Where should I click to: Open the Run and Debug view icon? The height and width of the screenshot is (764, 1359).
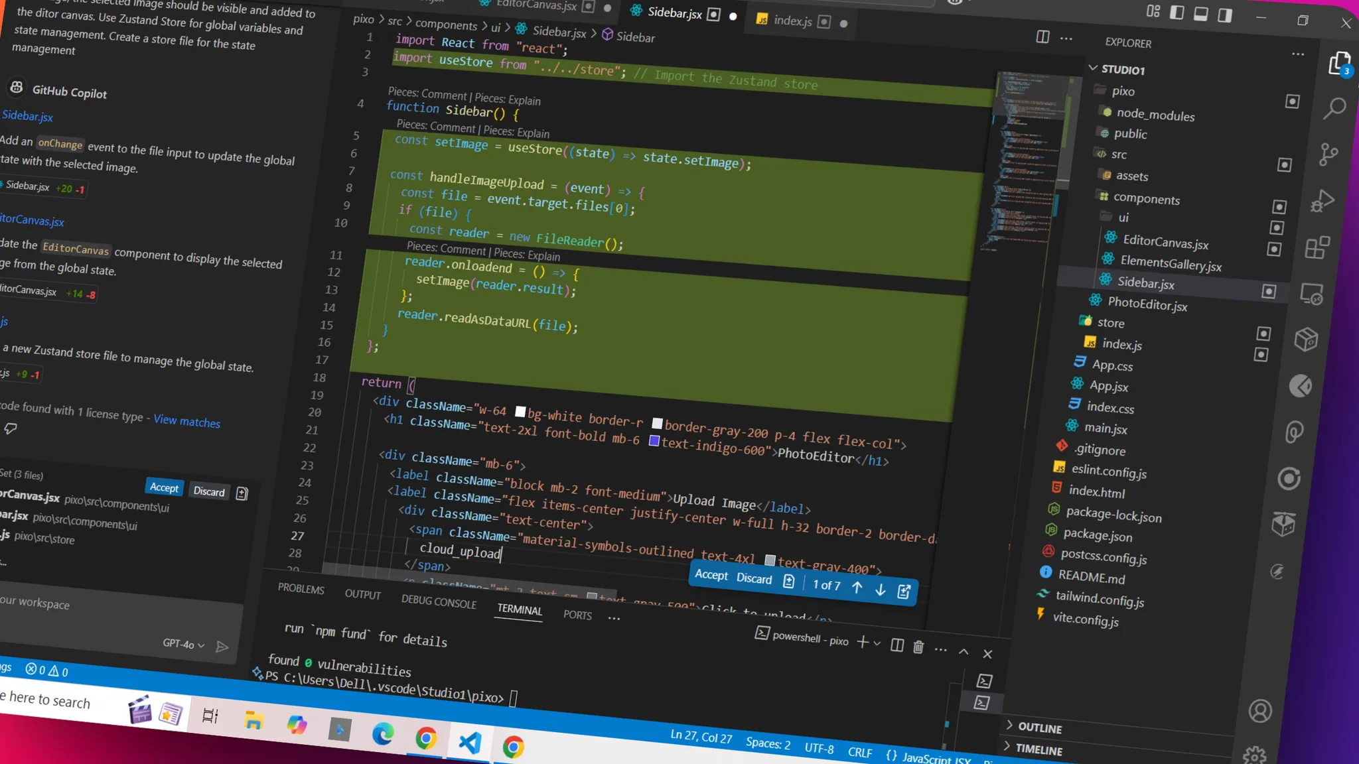1323,201
